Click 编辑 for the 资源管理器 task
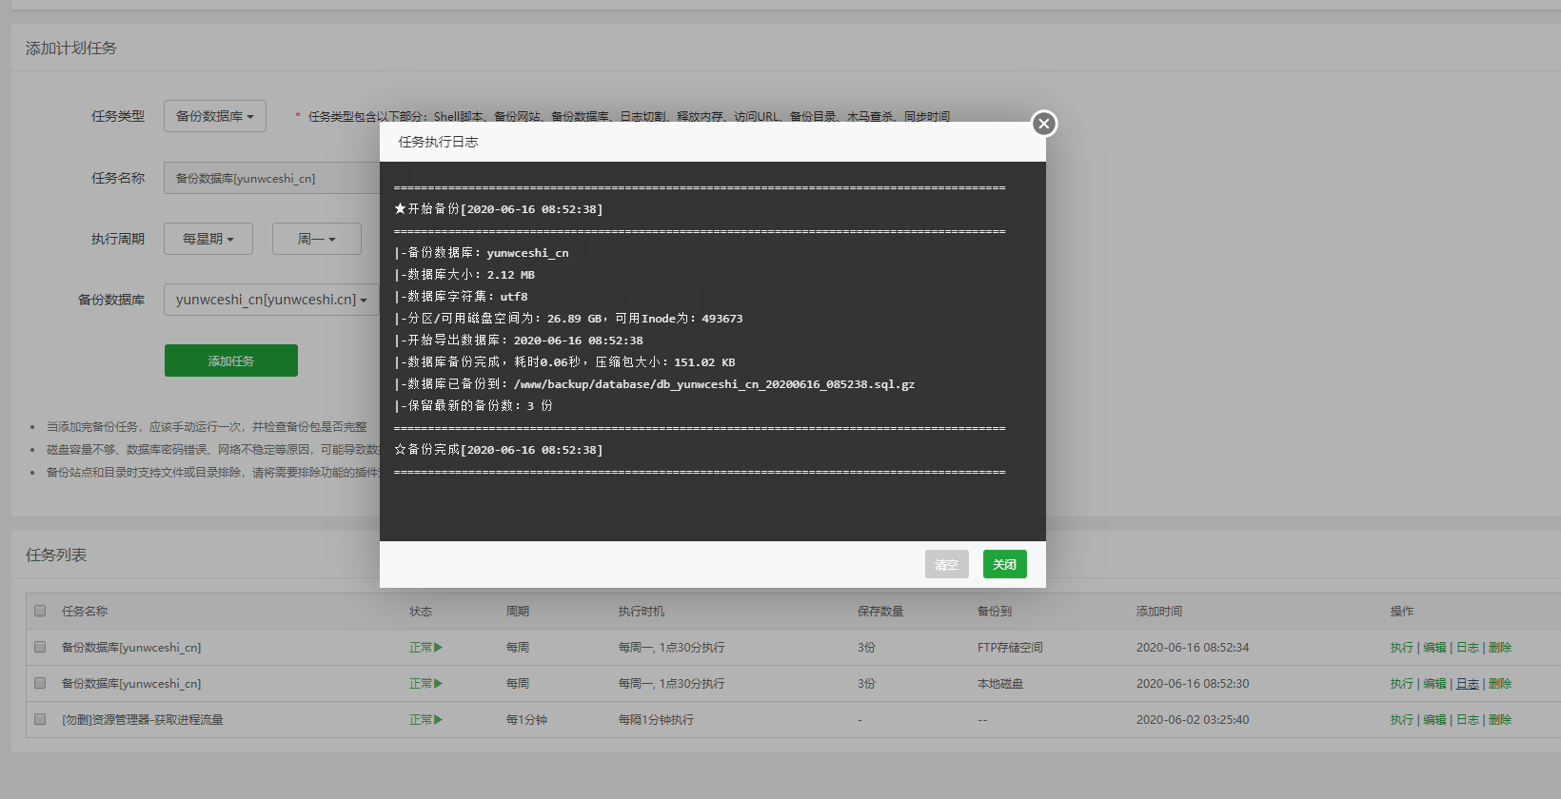Screen dimensions: 1561x799 pos(1434,720)
